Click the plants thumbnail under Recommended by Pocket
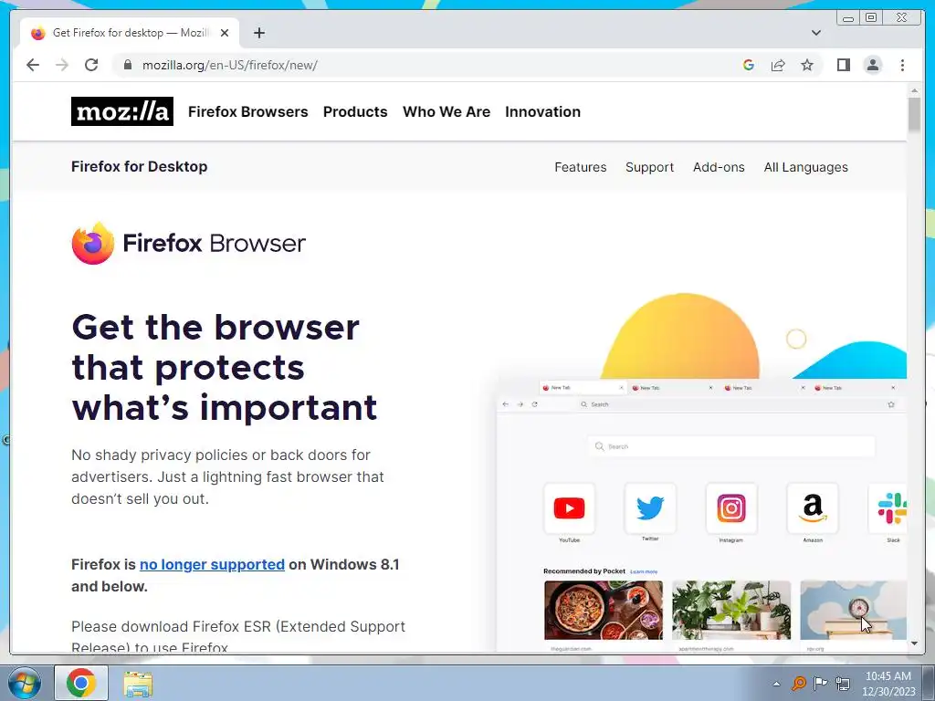Image resolution: width=935 pixels, height=701 pixels. point(731,611)
